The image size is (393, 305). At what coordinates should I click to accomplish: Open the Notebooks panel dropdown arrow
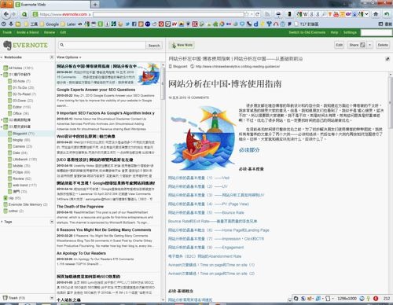pyautogui.click(x=52, y=57)
